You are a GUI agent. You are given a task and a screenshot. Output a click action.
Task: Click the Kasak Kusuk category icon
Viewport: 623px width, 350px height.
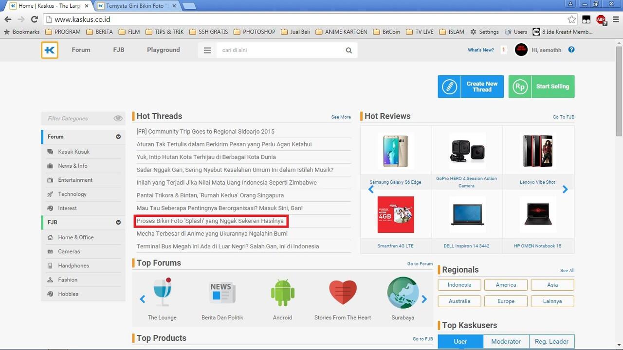[x=50, y=152]
